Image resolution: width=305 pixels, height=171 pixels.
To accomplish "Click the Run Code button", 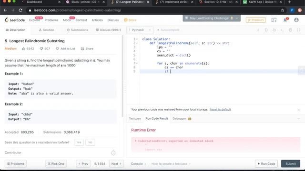I will pos(266,164).
